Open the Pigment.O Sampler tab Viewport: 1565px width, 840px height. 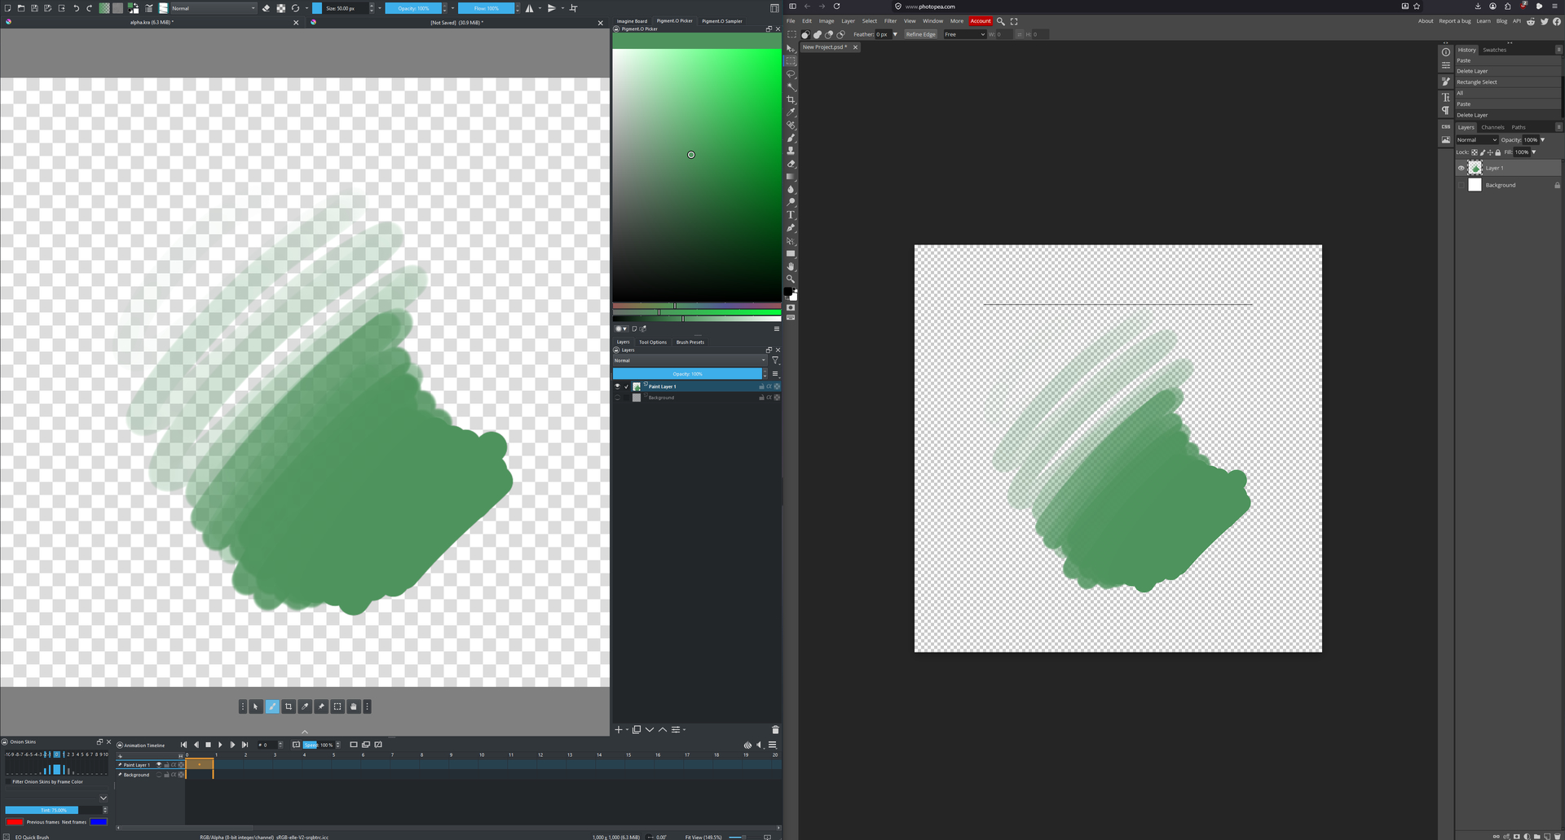(722, 21)
